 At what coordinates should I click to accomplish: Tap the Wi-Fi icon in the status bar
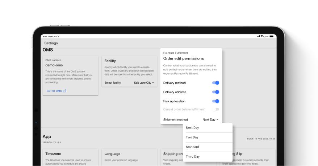(x=262, y=36)
